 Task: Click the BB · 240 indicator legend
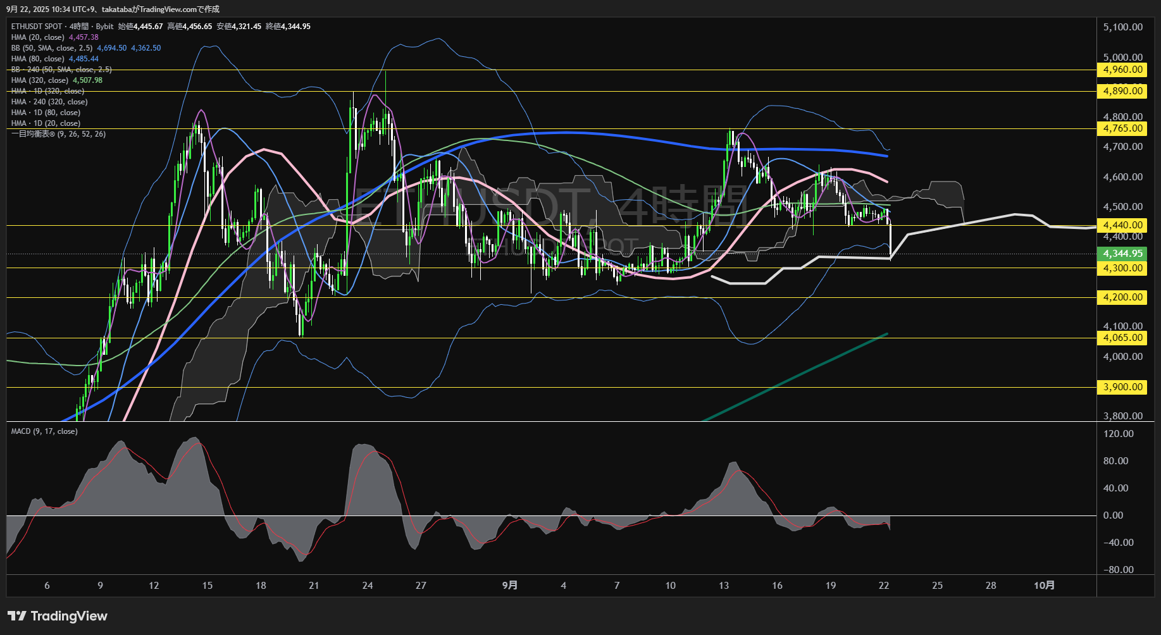61,70
